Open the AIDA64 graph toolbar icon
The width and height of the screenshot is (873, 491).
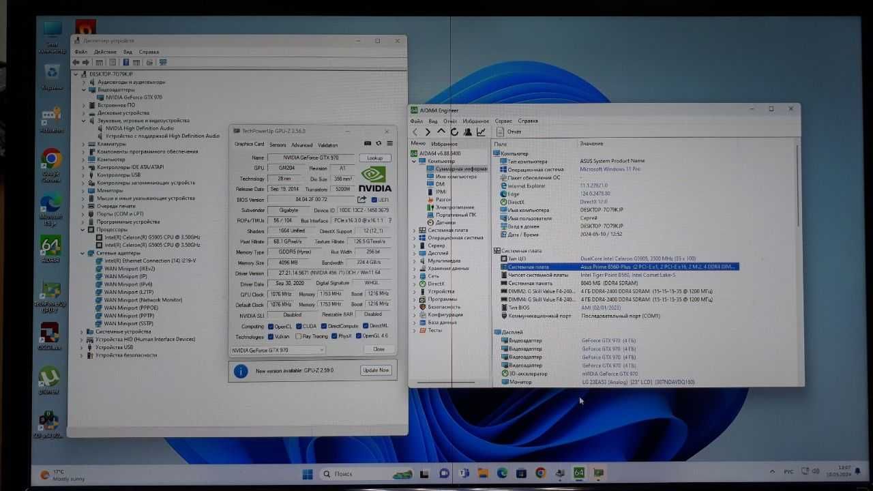(481, 132)
